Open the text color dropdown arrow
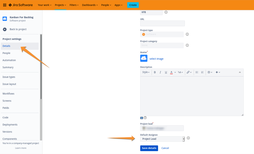This screenshot has height=154, width=254. [x=175, y=72]
